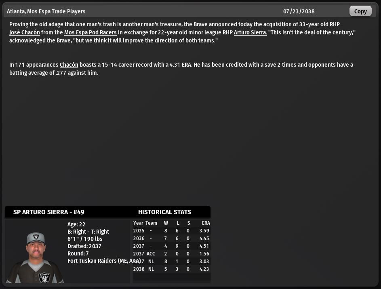This screenshot has height=289, width=381.
Task: Select the 2037 ACC stats row
Action: coord(171,254)
